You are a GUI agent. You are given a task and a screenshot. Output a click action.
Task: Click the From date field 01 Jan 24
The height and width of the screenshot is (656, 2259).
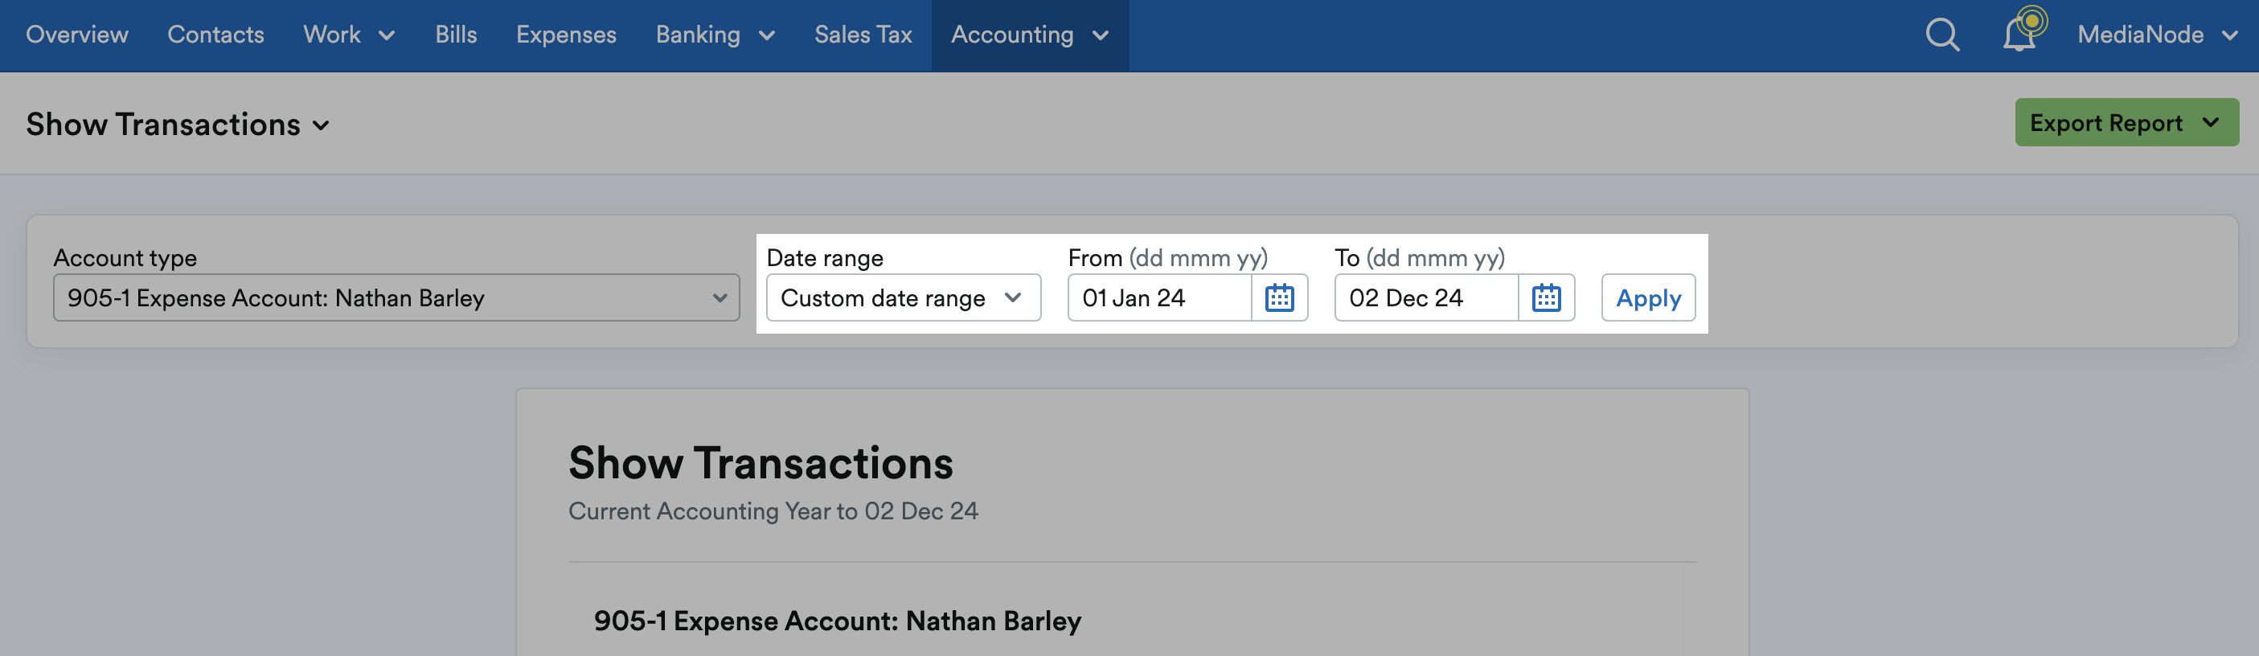1159,298
